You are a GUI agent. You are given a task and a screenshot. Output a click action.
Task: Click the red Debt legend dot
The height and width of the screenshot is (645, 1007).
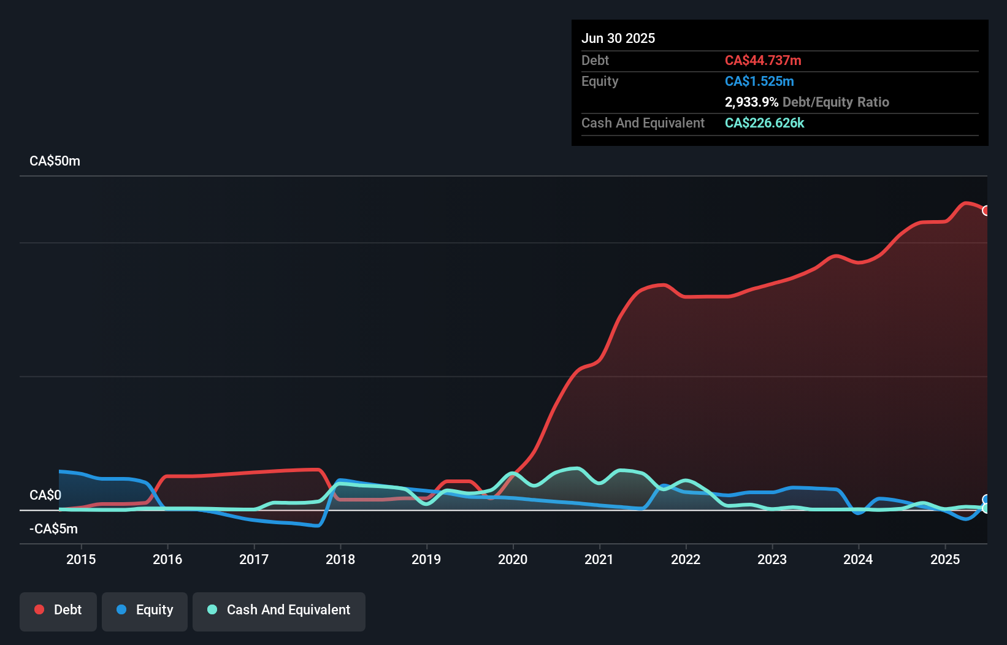pyautogui.click(x=39, y=609)
